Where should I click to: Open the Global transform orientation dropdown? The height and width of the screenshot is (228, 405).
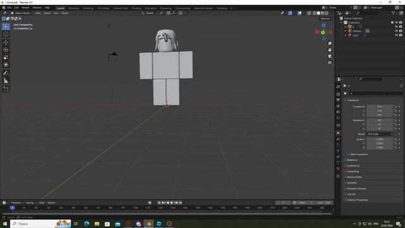(x=149, y=13)
